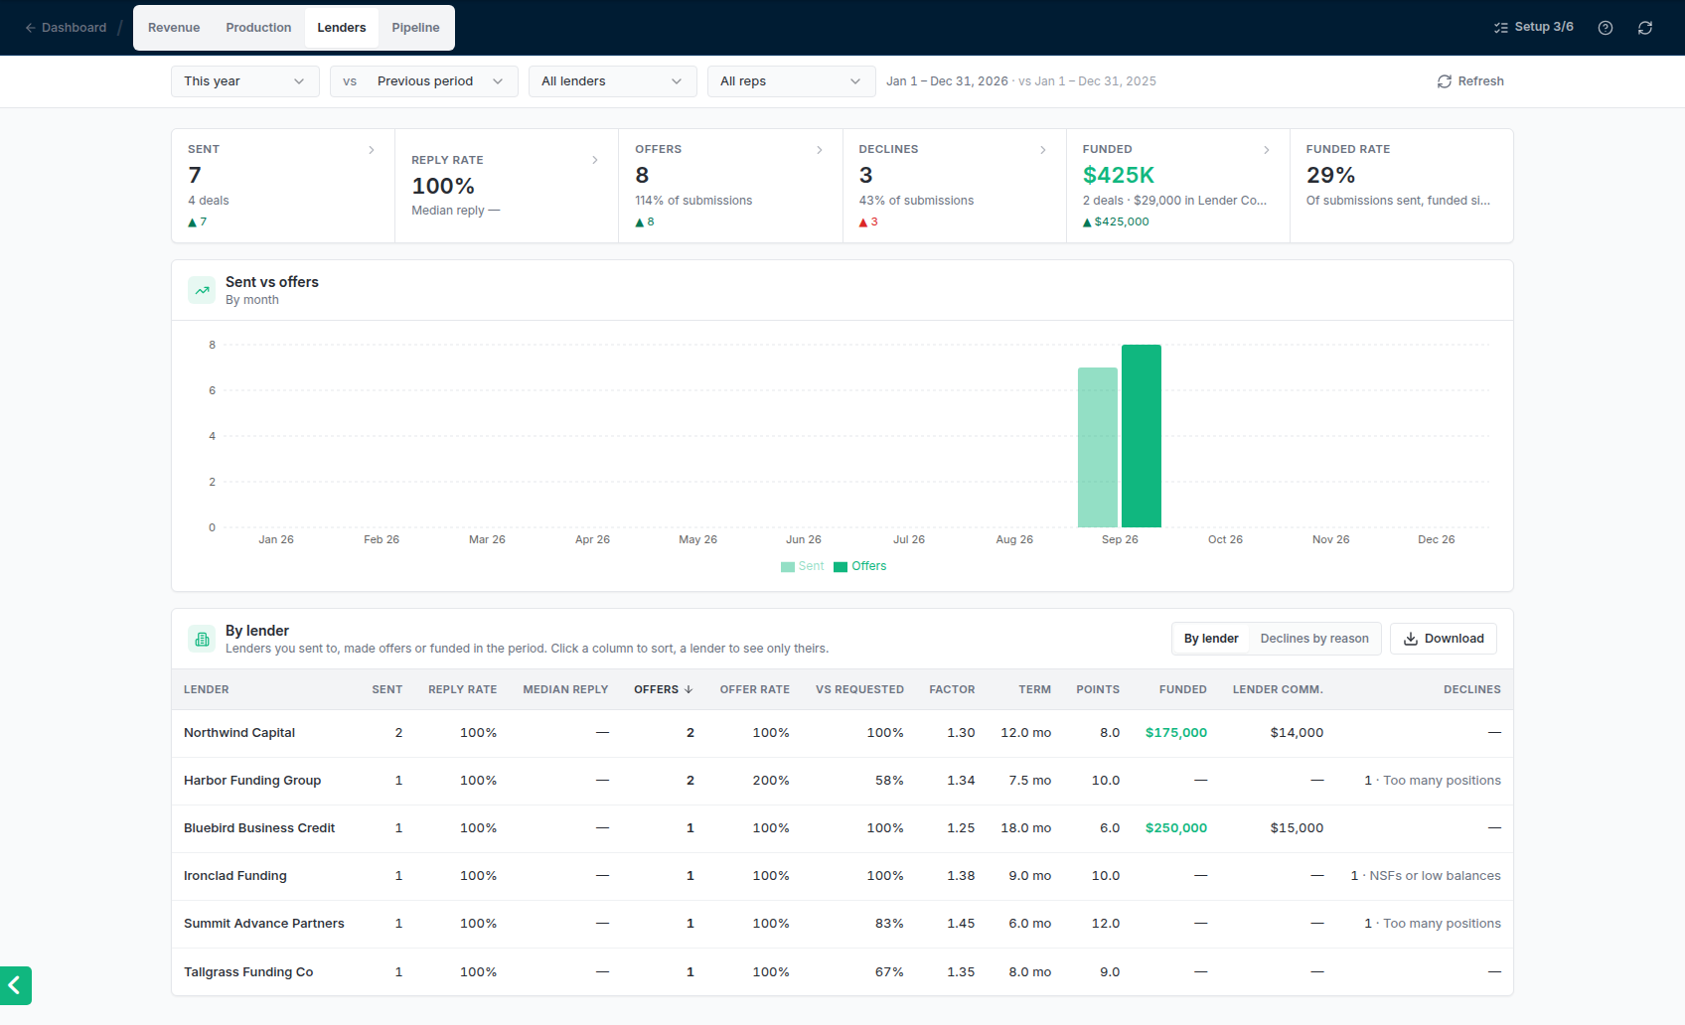
Task: Click the $175,000 funded amount
Action: pyautogui.click(x=1175, y=733)
